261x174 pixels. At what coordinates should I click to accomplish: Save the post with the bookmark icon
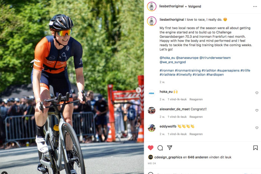[x=255, y=148]
